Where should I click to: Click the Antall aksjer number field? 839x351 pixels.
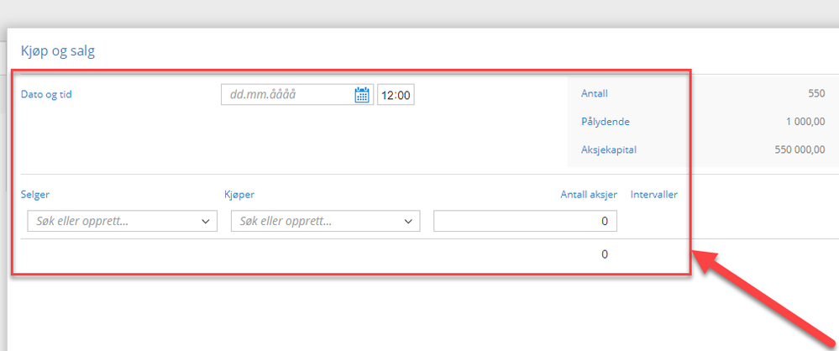tap(525, 221)
